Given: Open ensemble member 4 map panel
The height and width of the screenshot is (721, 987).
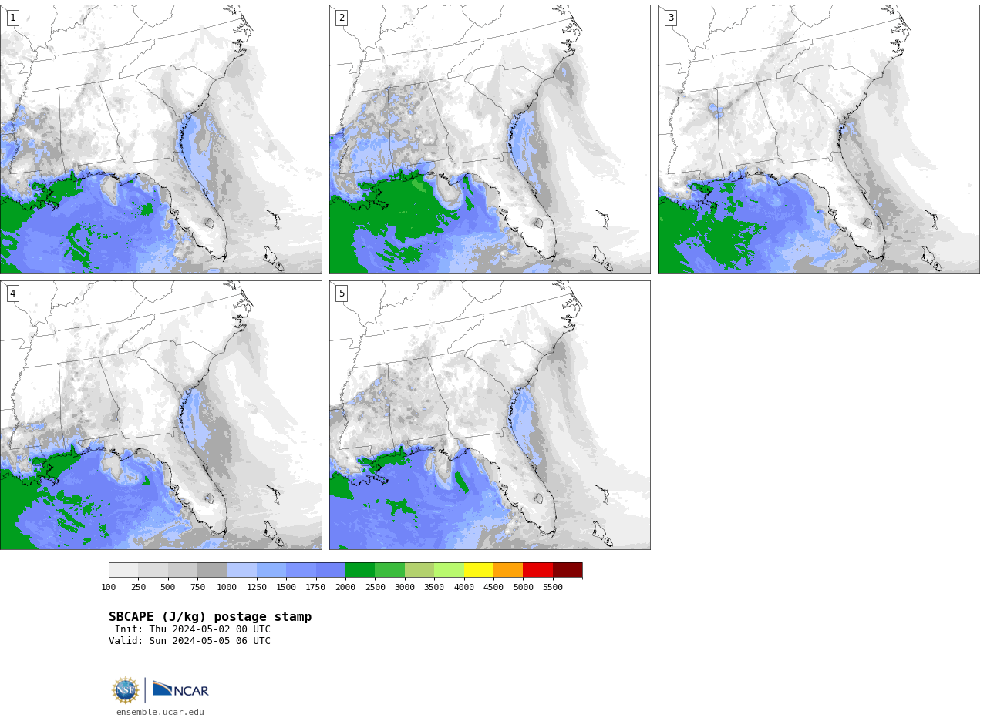Looking at the screenshot, I should pyautogui.click(x=160, y=415).
